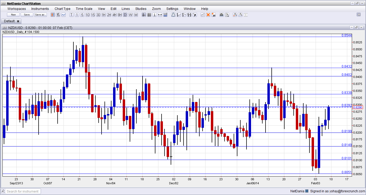Click the zoom in magnifier icon

(x=235, y=15)
